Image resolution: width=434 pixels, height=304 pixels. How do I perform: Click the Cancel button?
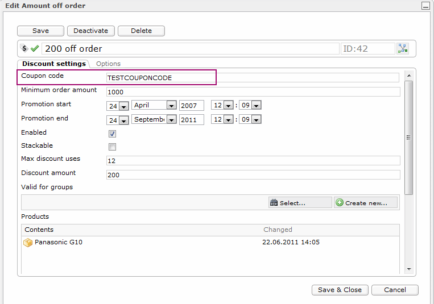point(395,290)
